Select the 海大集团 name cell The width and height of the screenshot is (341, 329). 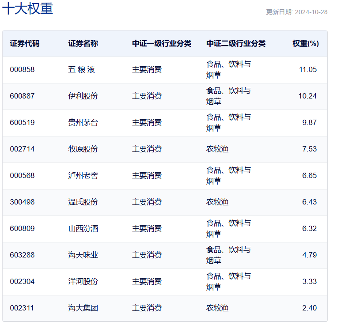coord(83,308)
